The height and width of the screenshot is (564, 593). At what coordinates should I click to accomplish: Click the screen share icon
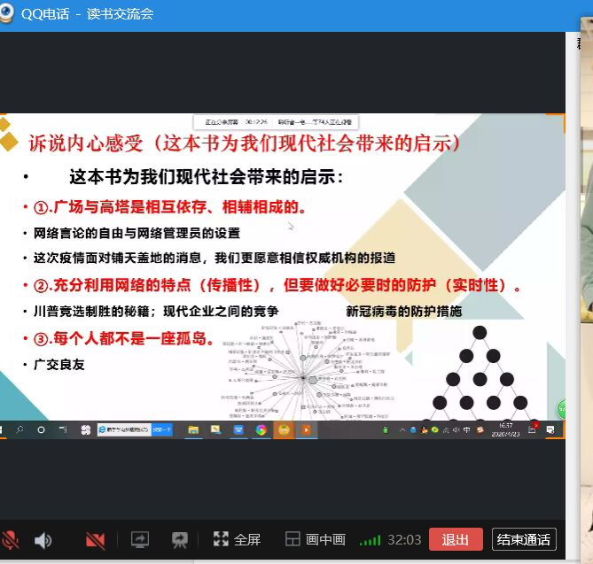[139, 539]
